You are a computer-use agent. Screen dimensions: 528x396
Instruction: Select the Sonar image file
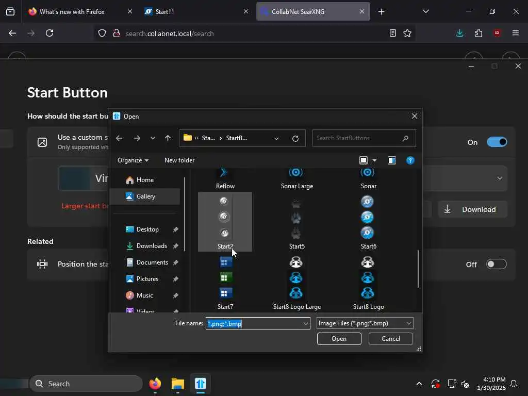(x=368, y=179)
